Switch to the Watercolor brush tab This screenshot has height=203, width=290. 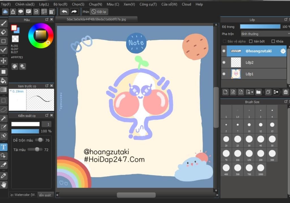point(23,195)
